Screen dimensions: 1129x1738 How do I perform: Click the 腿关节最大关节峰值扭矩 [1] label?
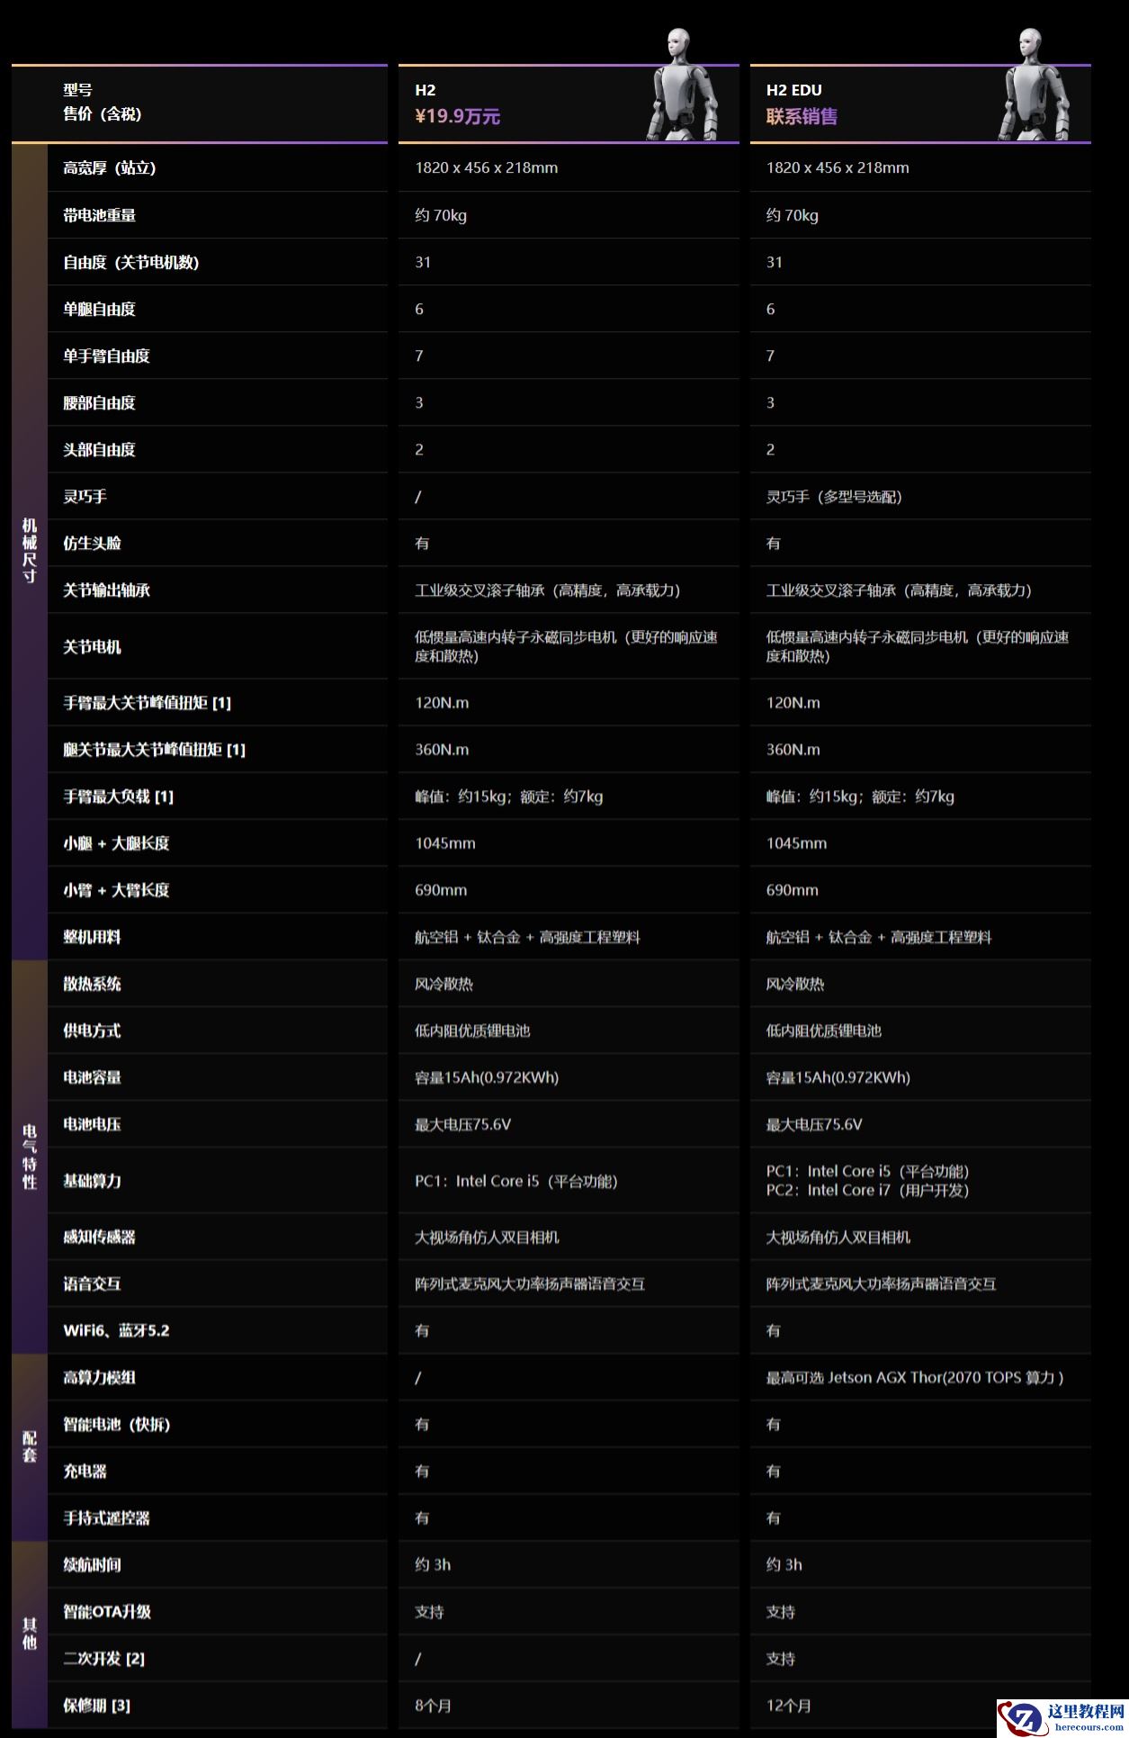click(x=155, y=750)
